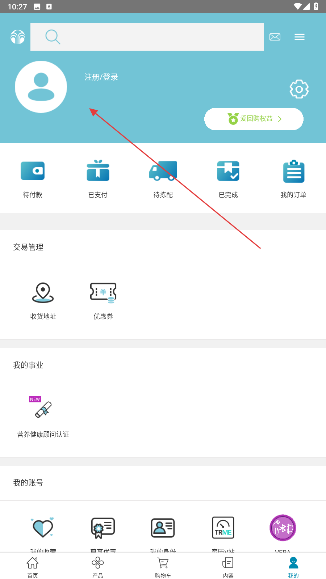Open the purple VERA Bluetooth icon
This screenshot has width=326, height=579.
click(283, 528)
